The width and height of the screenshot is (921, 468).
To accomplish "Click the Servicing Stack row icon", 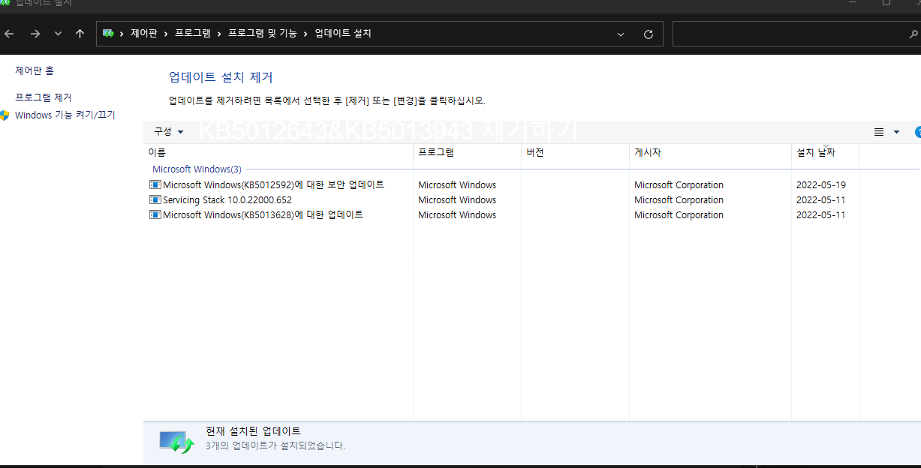I will [155, 199].
